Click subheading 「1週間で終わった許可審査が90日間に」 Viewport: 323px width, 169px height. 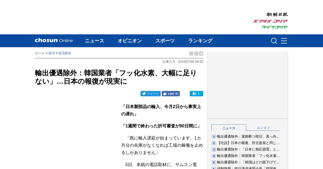click(x=161, y=126)
